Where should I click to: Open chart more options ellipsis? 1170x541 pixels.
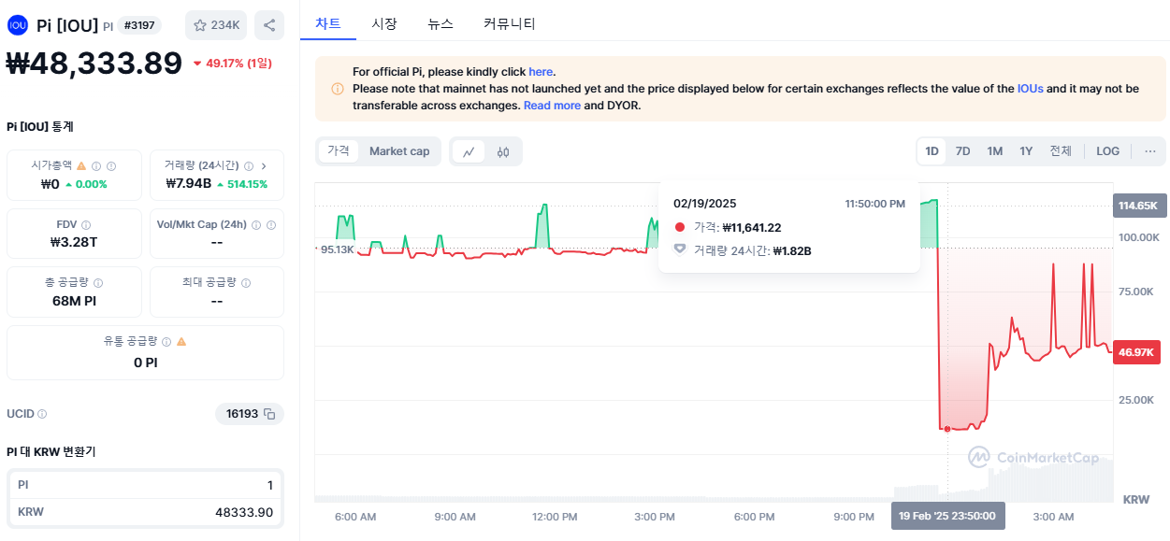tap(1150, 151)
